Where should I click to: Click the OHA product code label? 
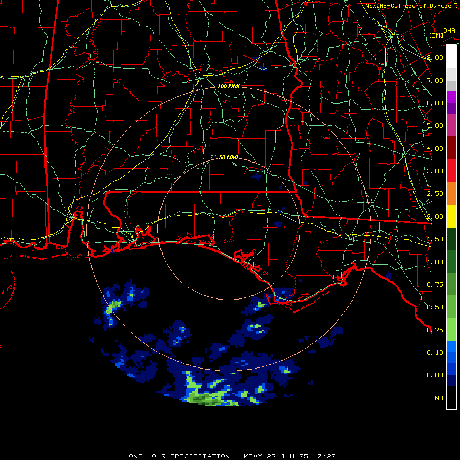[x=449, y=30]
